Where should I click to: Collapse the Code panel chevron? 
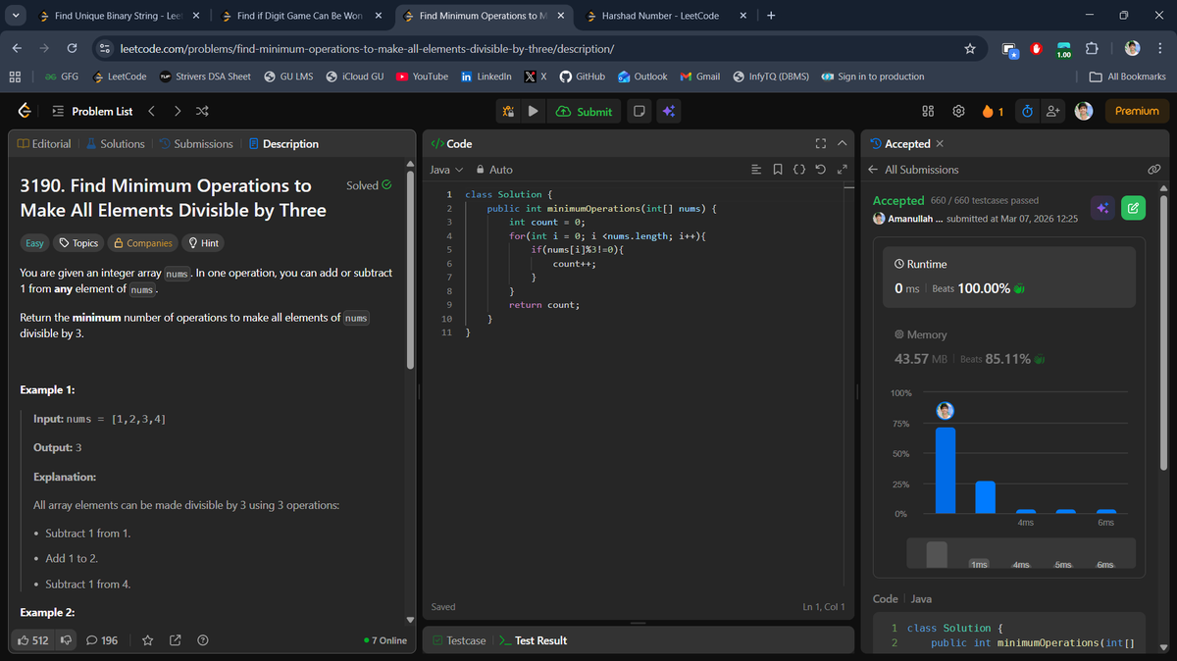pyautogui.click(x=842, y=144)
